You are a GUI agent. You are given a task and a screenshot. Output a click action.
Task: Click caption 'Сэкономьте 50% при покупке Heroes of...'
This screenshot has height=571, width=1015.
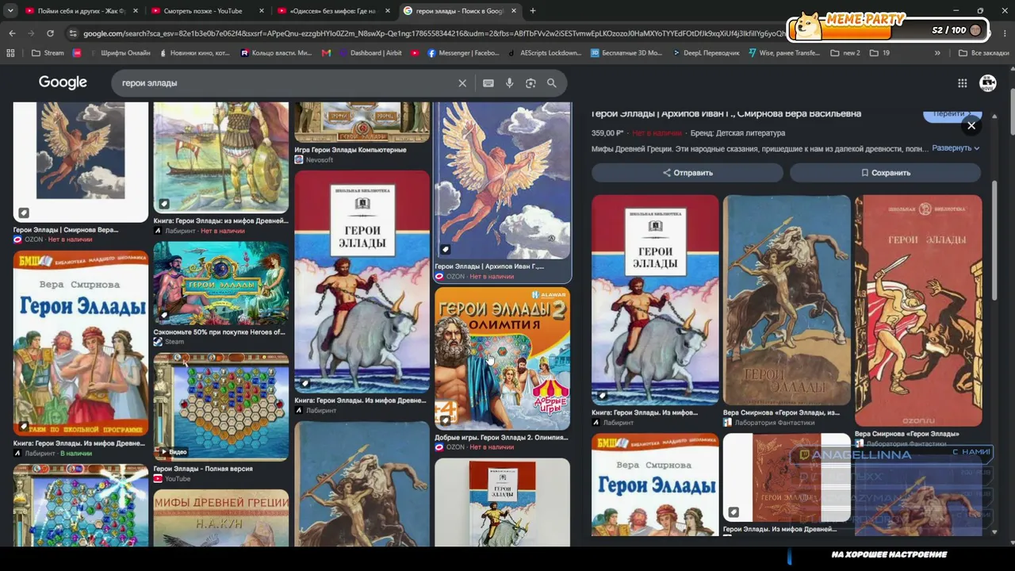point(220,332)
